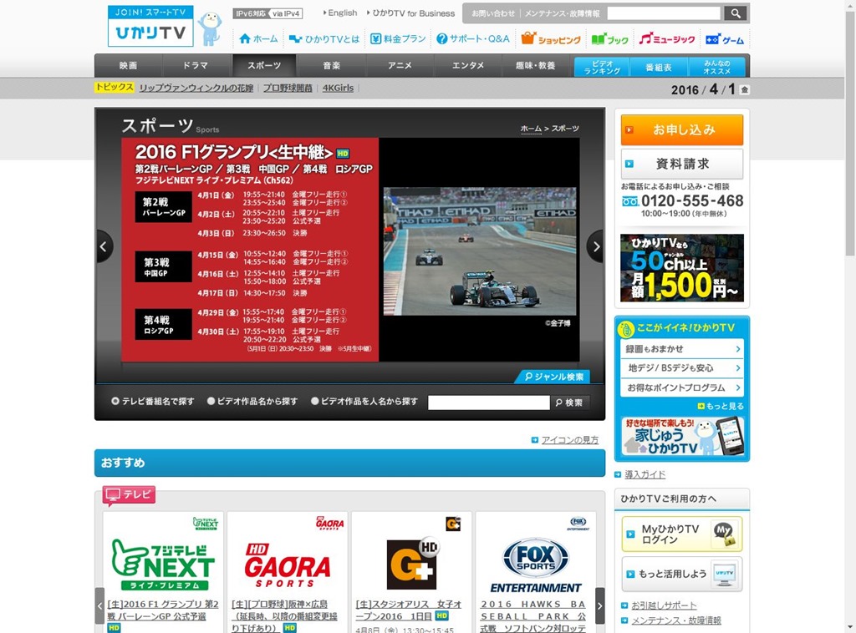Click the 検索 button in search panel

coord(570,403)
